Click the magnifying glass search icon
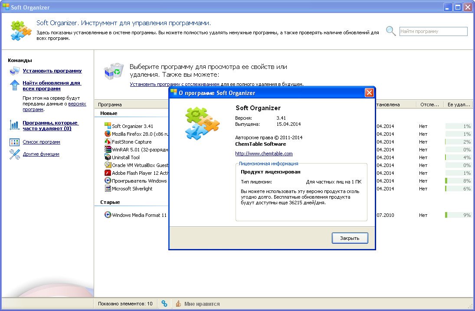 [391, 31]
